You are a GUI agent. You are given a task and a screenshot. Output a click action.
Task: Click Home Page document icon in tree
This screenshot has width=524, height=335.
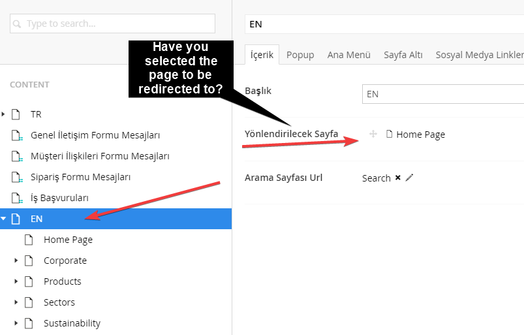29,240
